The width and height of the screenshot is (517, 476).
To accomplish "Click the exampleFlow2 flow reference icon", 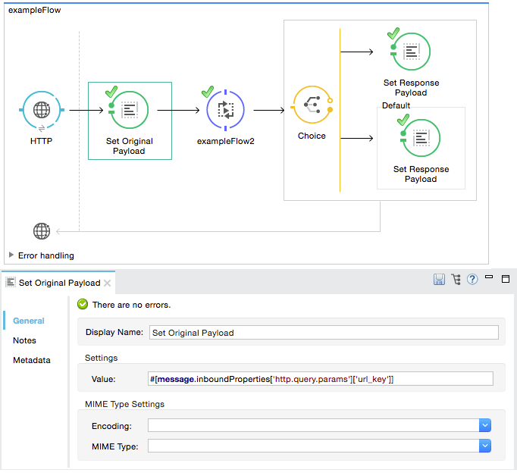I will click(x=225, y=110).
